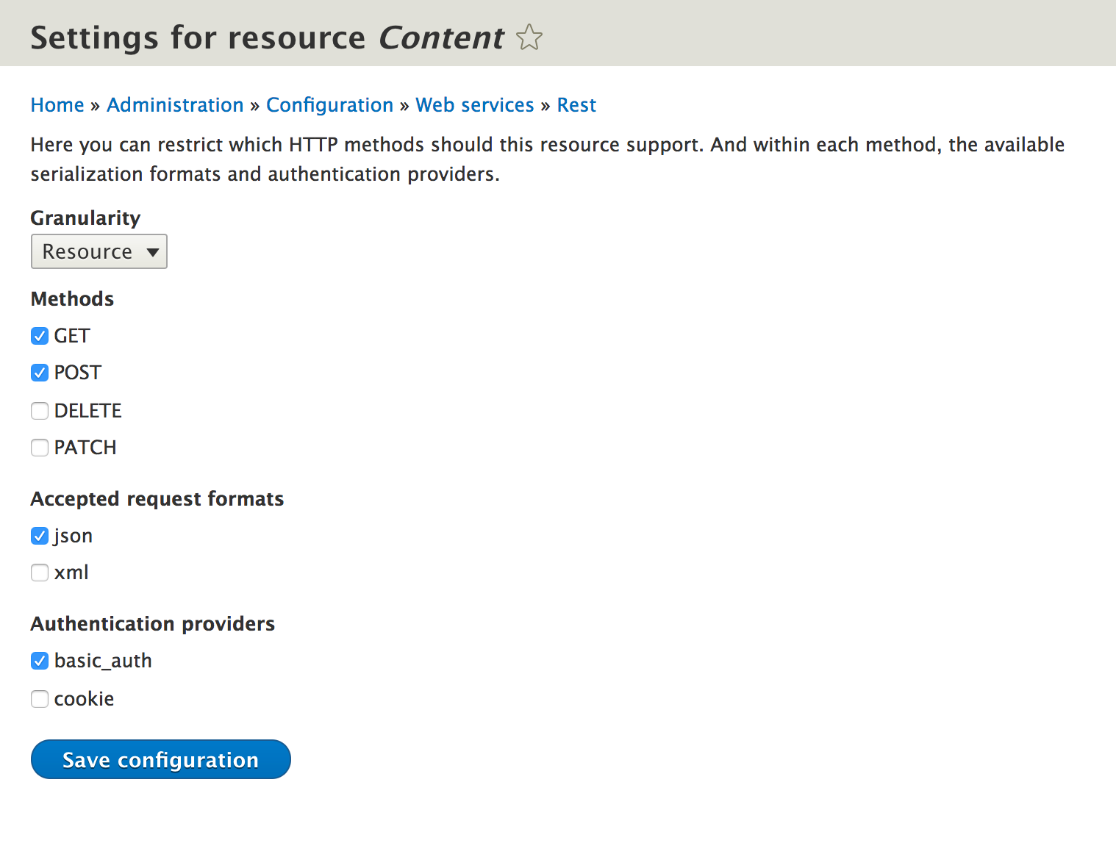Open the Granularity dropdown
Screen dimensions: 1116x857
click(x=99, y=251)
